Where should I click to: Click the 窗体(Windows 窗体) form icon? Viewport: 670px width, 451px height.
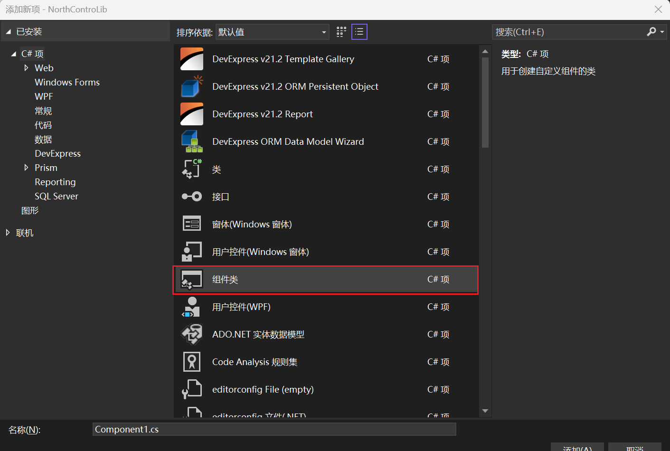click(x=192, y=224)
